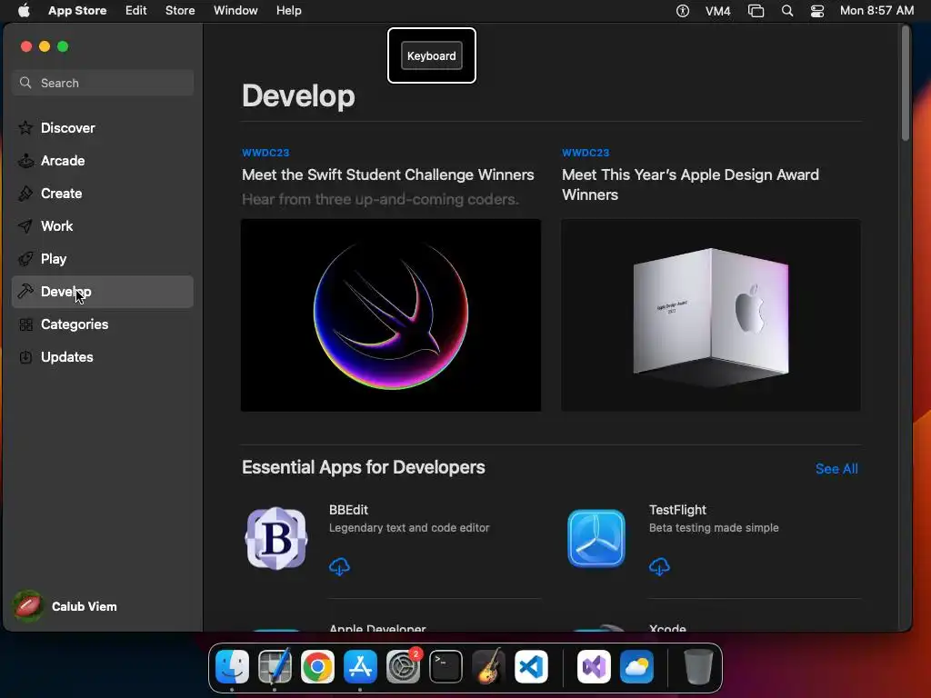Open Spotlight search in menu bar
The image size is (931, 698).
click(x=787, y=11)
